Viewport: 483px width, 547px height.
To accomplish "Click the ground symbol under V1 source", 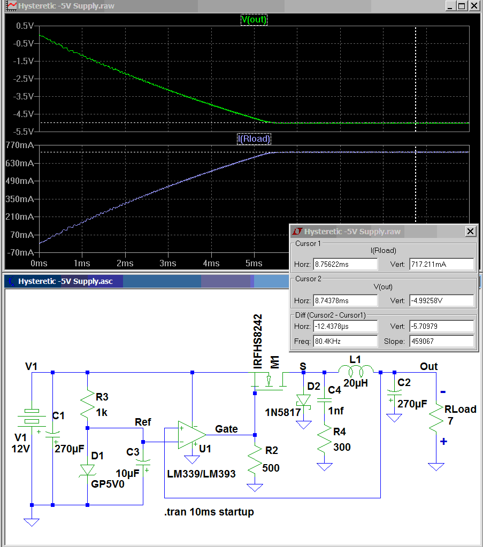I will (x=32, y=522).
